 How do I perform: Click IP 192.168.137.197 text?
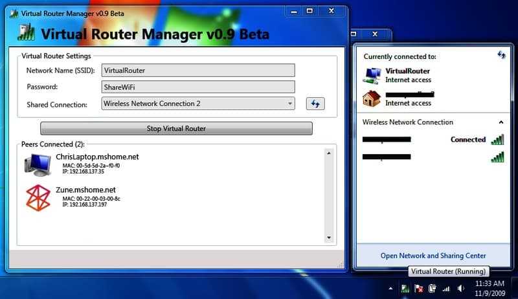coord(85,205)
